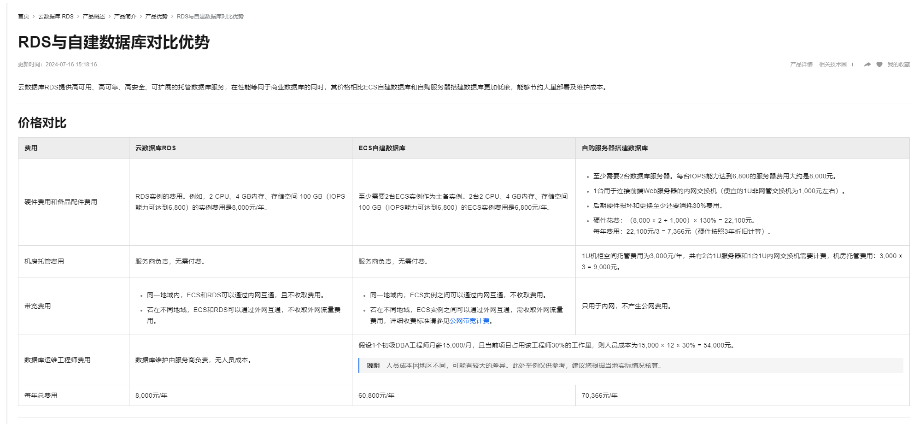Click the 说明 note label
The width and height of the screenshot is (914, 424).
coord(373,365)
